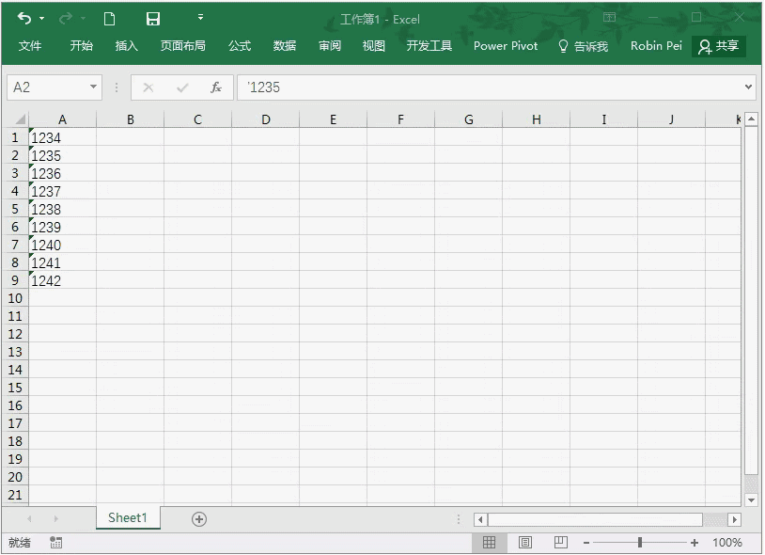Click the 共享 share button

(x=719, y=46)
